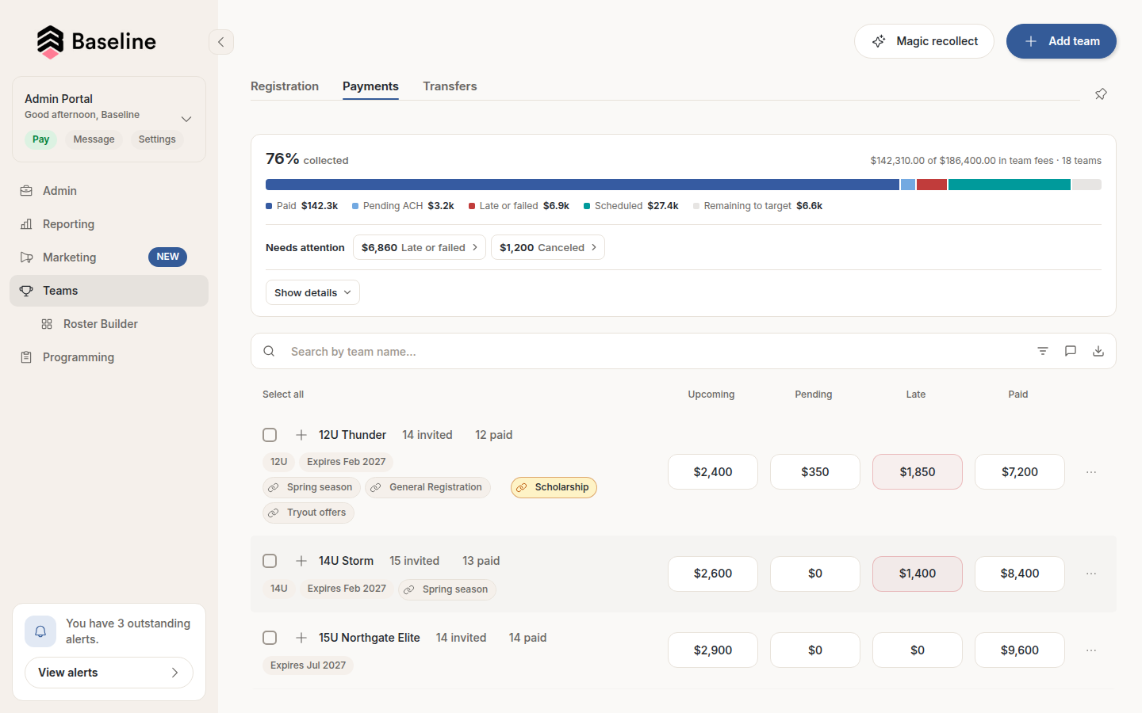This screenshot has width=1142, height=713.
Task: Click the comment icon in search bar
Action: [1071, 351]
